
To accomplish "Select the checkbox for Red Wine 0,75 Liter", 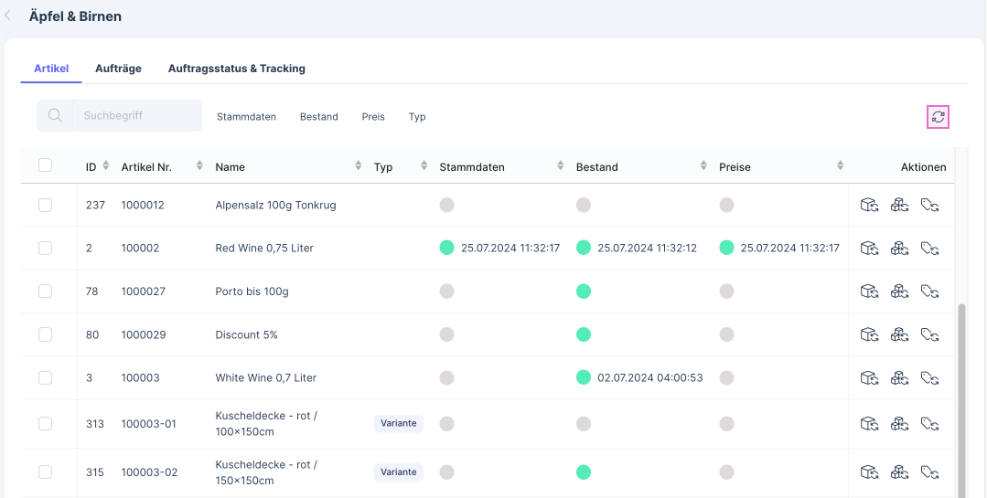I will pyautogui.click(x=45, y=248).
